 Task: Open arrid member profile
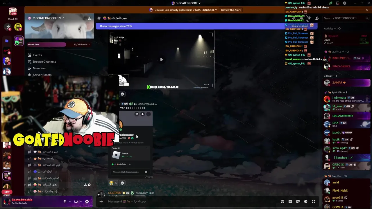tap(346, 182)
